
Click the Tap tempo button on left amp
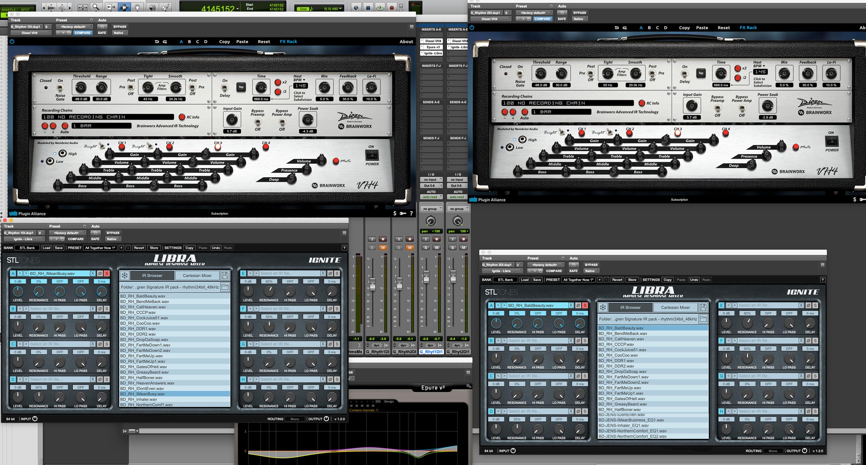(241, 87)
